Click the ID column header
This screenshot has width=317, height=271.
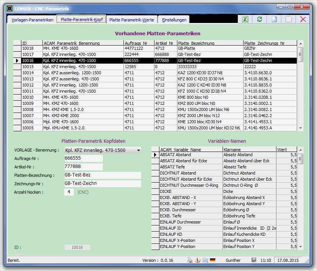pos(32,43)
